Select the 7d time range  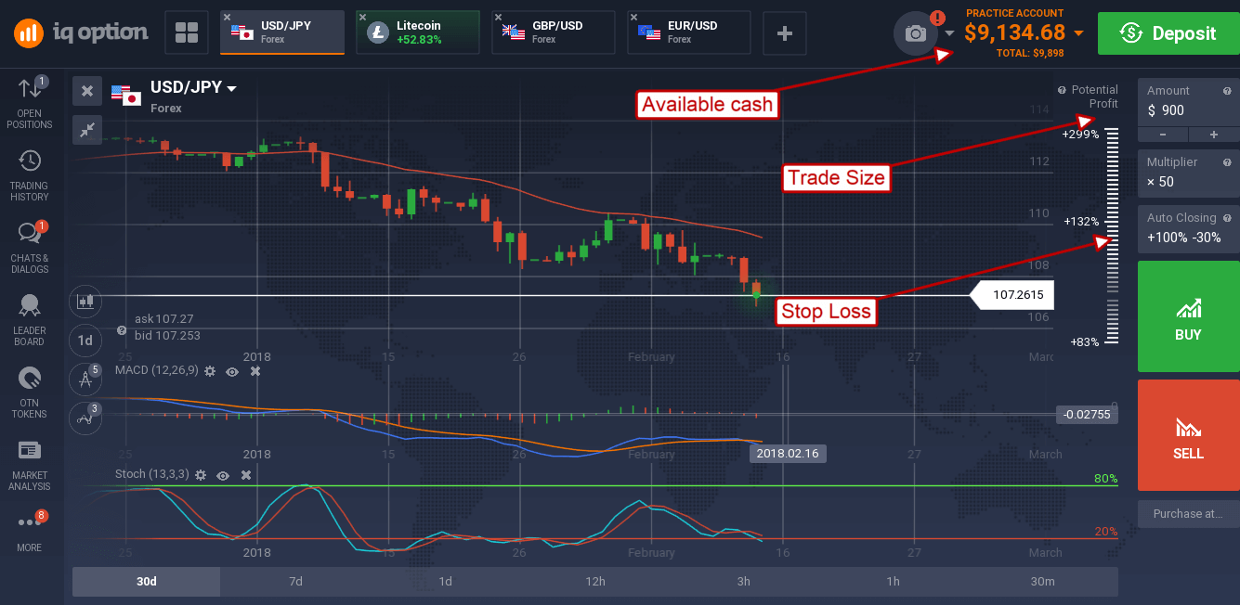pyautogui.click(x=295, y=582)
